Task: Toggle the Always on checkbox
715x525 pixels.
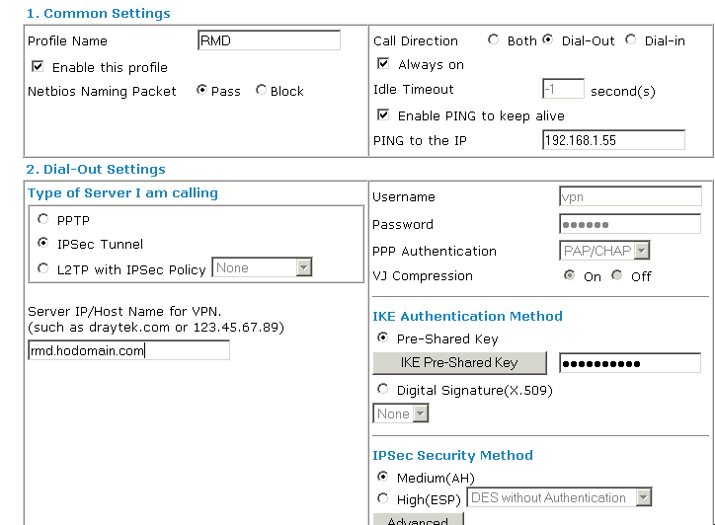Action: pos(383,63)
